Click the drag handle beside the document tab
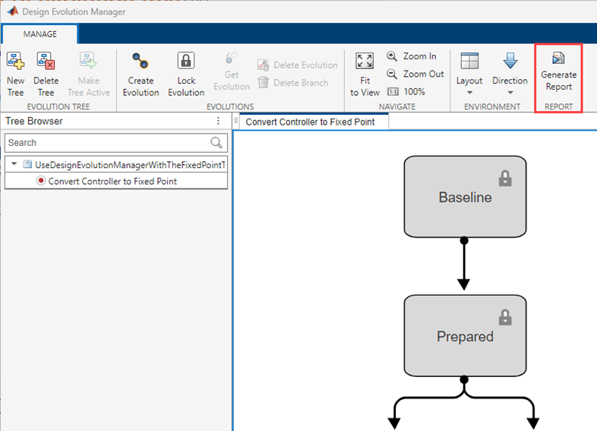 [236, 121]
